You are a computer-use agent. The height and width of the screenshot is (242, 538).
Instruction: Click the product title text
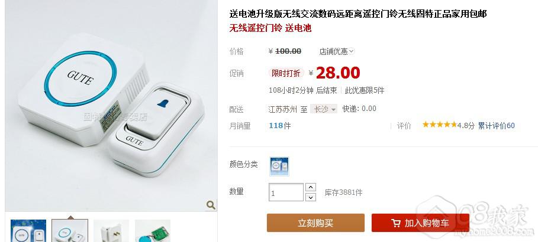point(358,14)
